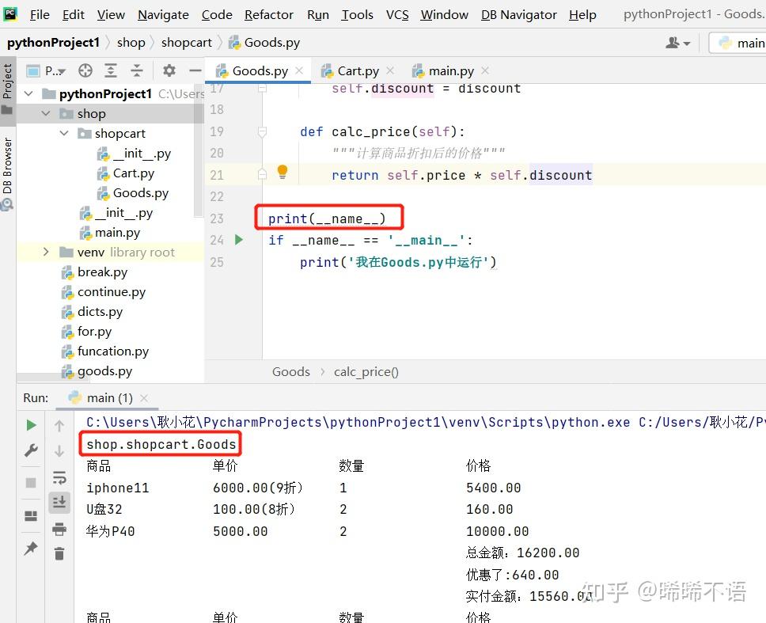Toggle pin tab icon in Run panel
Viewport: 766px width, 623px height.
[31, 549]
